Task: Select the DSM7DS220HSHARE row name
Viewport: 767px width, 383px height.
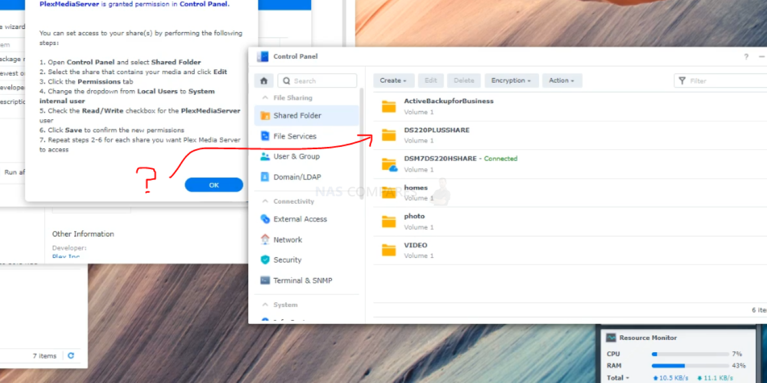Action: [440, 159]
